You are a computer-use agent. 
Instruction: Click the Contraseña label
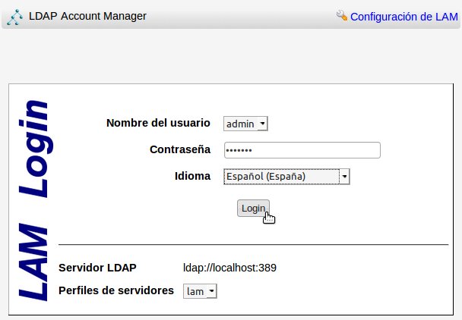click(x=180, y=149)
